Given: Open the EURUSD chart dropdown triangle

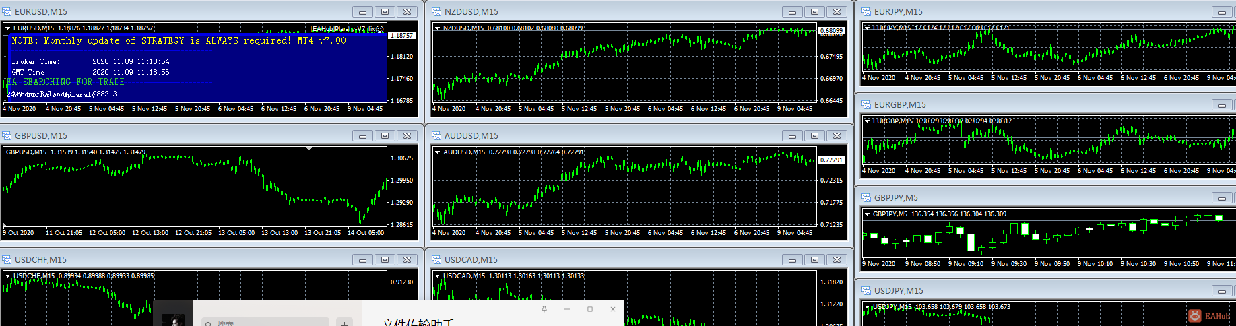Looking at the screenshot, I should click(7, 28).
